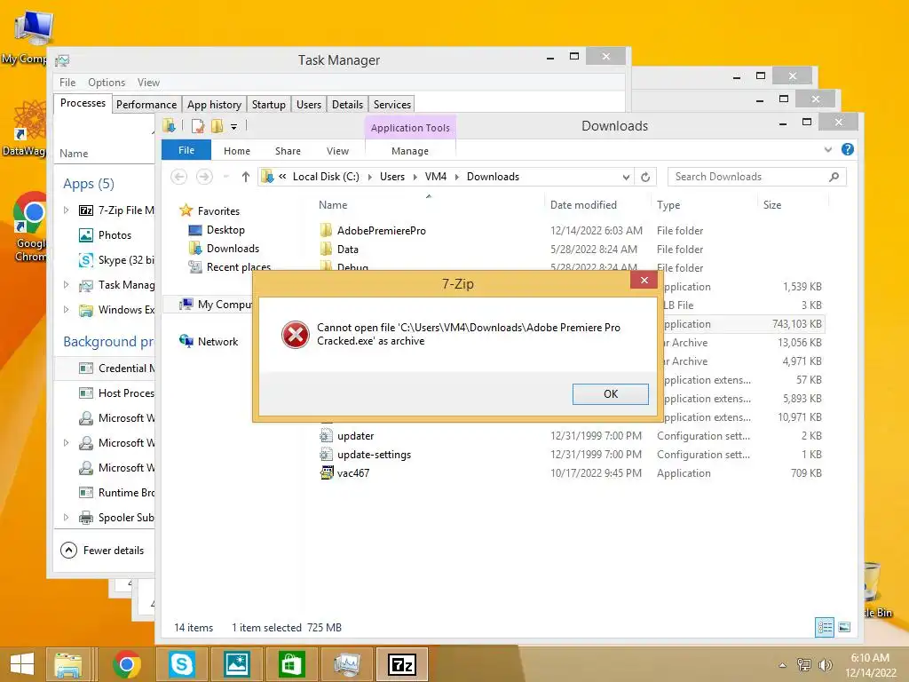This screenshot has height=682, width=909.
Task: Click VM4 in the address breadcrumb
Action: (x=435, y=177)
